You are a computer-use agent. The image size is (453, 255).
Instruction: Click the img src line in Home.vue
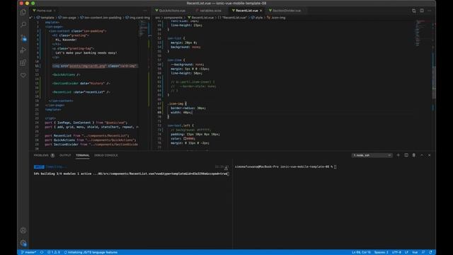pos(94,66)
